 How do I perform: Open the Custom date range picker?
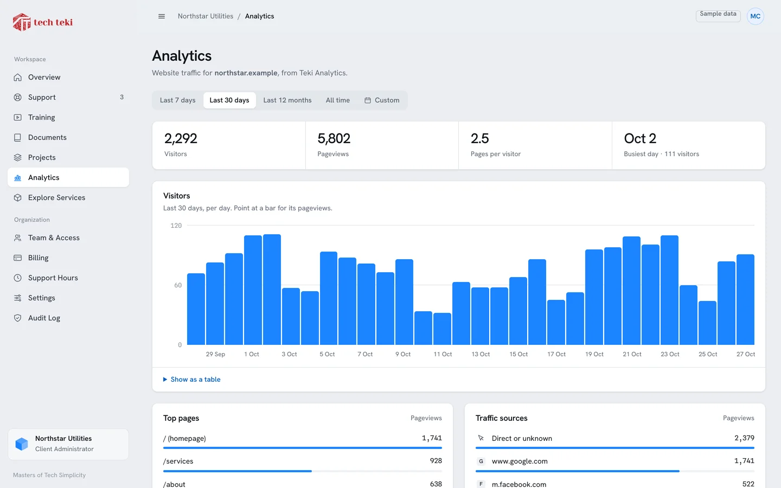[382, 100]
